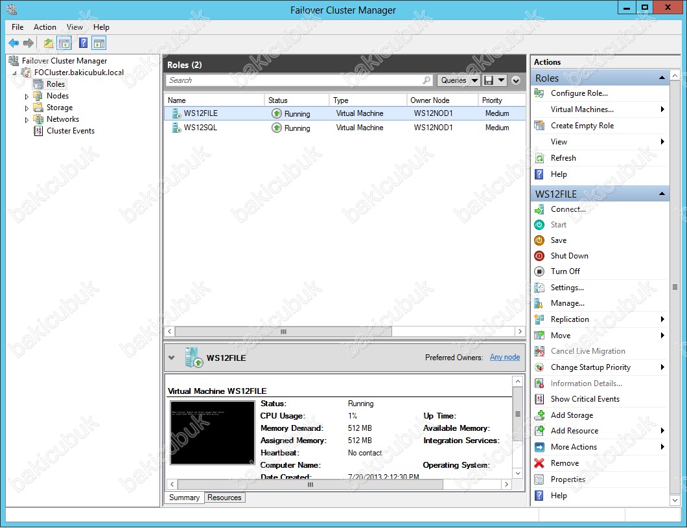Click the Manage icon in actions
Image resolution: width=687 pixels, height=528 pixels.
(539, 303)
